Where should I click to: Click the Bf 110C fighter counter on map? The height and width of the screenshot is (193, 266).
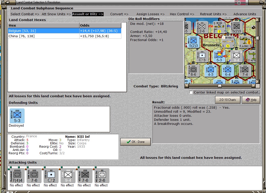228,42
